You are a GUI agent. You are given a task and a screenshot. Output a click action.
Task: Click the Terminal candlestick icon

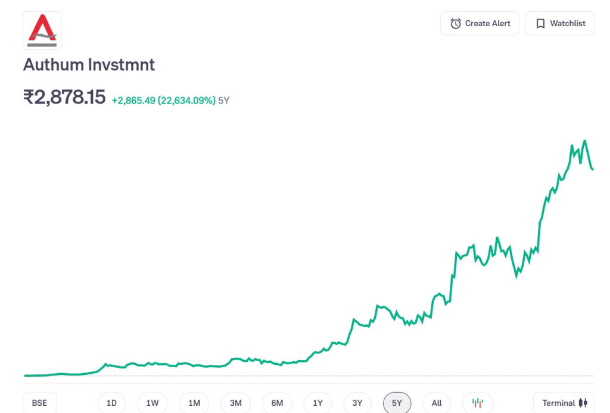pyautogui.click(x=583, y=403)
